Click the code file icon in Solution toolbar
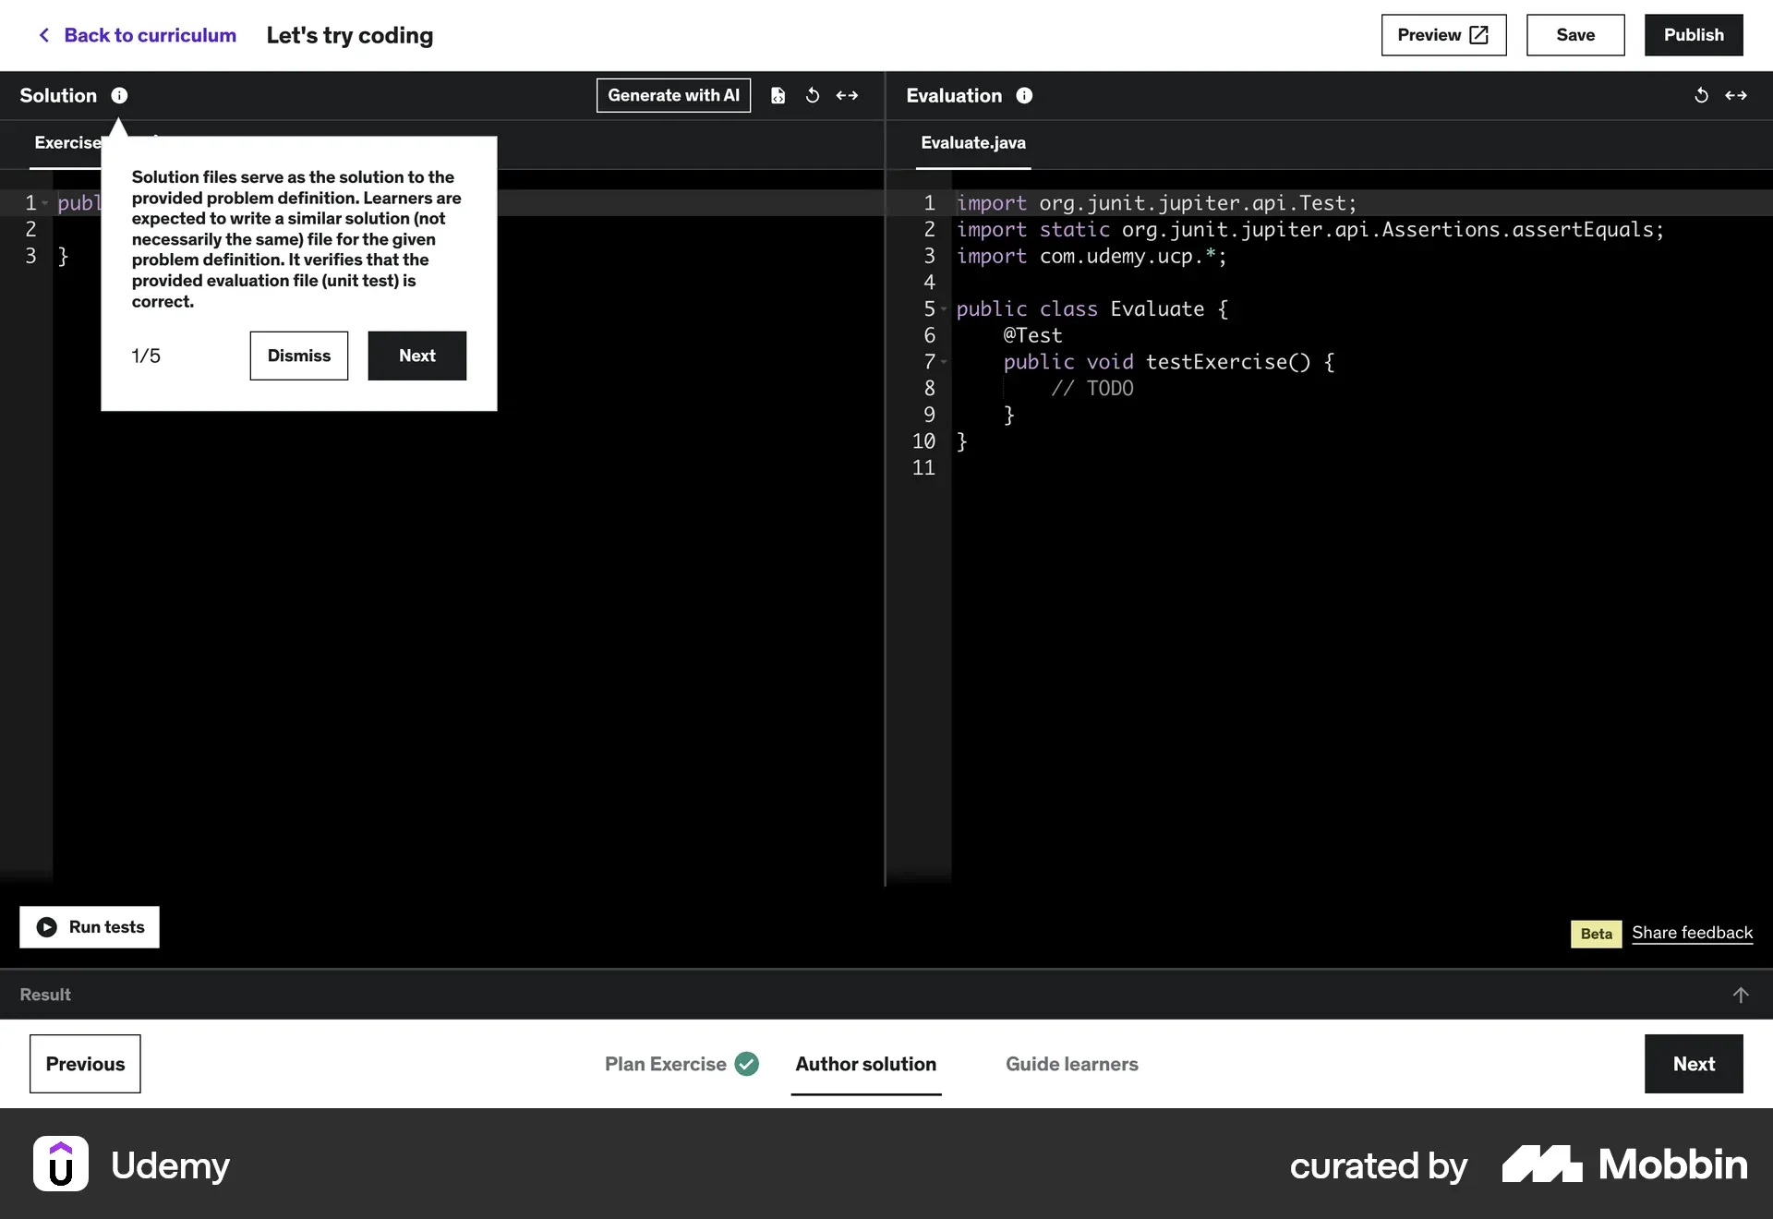Screen dimensions: 1773x1219 [778, 95]
